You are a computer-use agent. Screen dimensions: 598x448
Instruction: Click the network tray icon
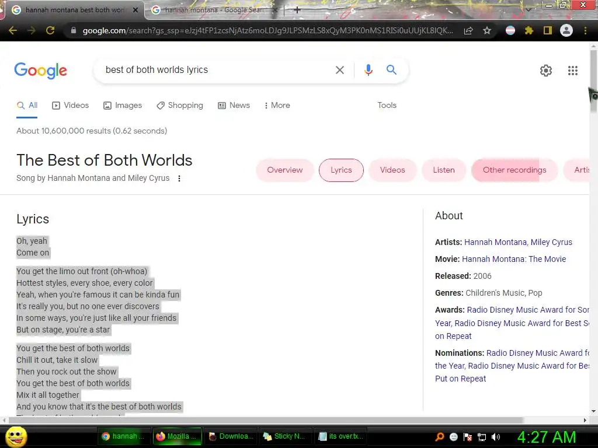[482, 437]
